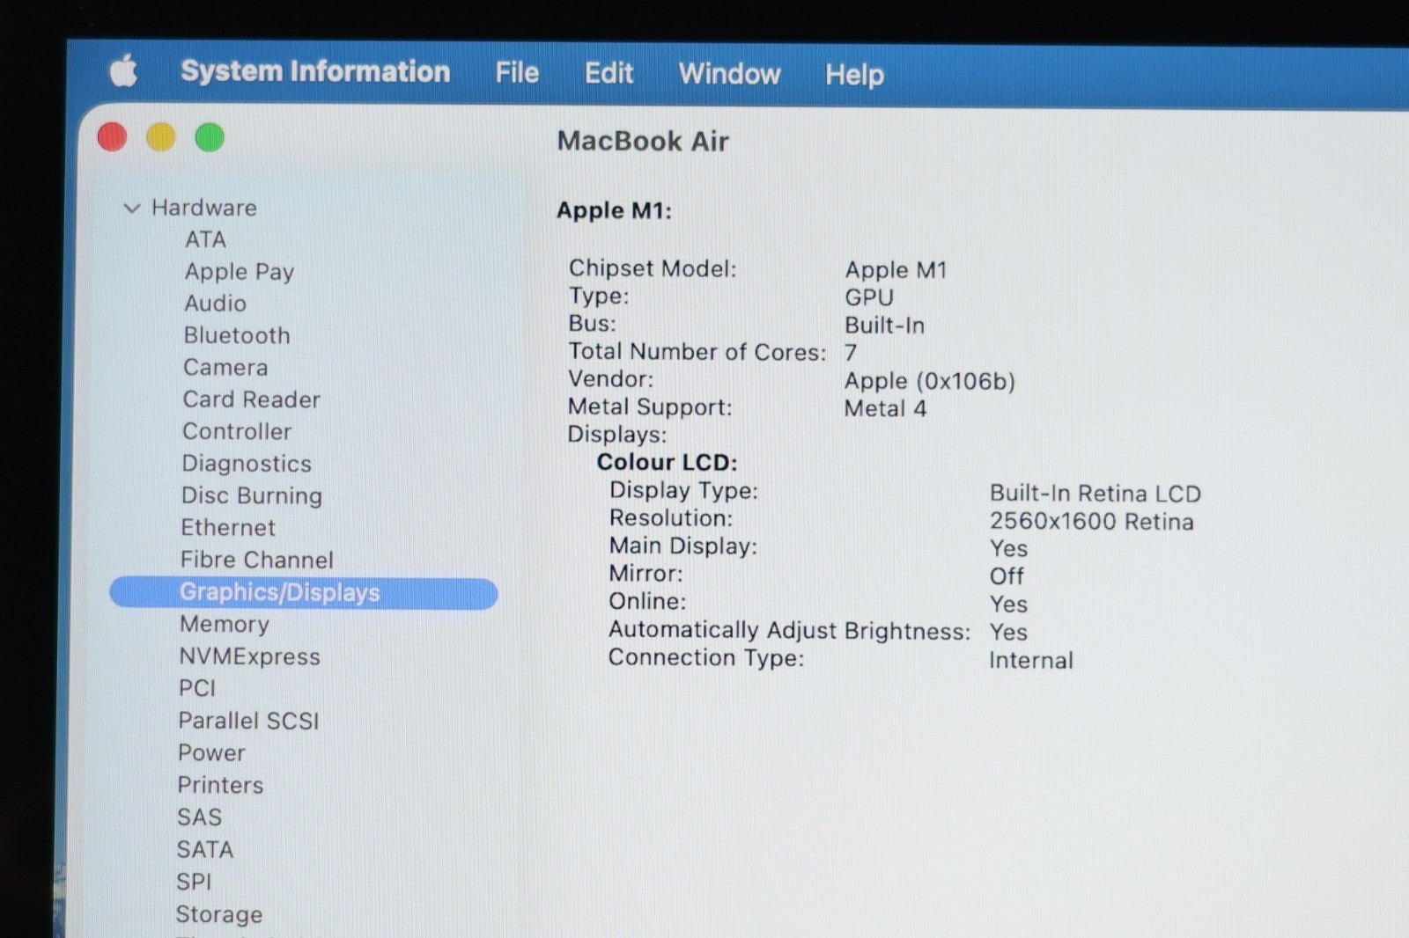Click the green full-screen window button
1409x938 pixels.
(x=210, y=138)
